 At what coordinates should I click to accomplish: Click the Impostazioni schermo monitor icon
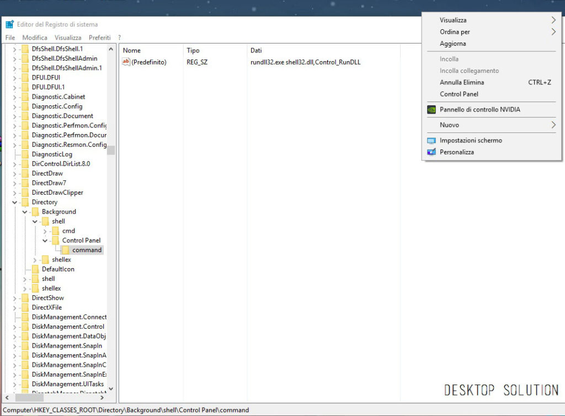pos(431,141)
